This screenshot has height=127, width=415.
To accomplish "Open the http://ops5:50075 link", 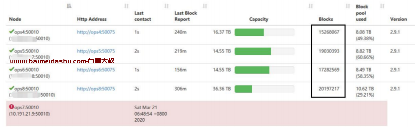I will tap(96, 51).
